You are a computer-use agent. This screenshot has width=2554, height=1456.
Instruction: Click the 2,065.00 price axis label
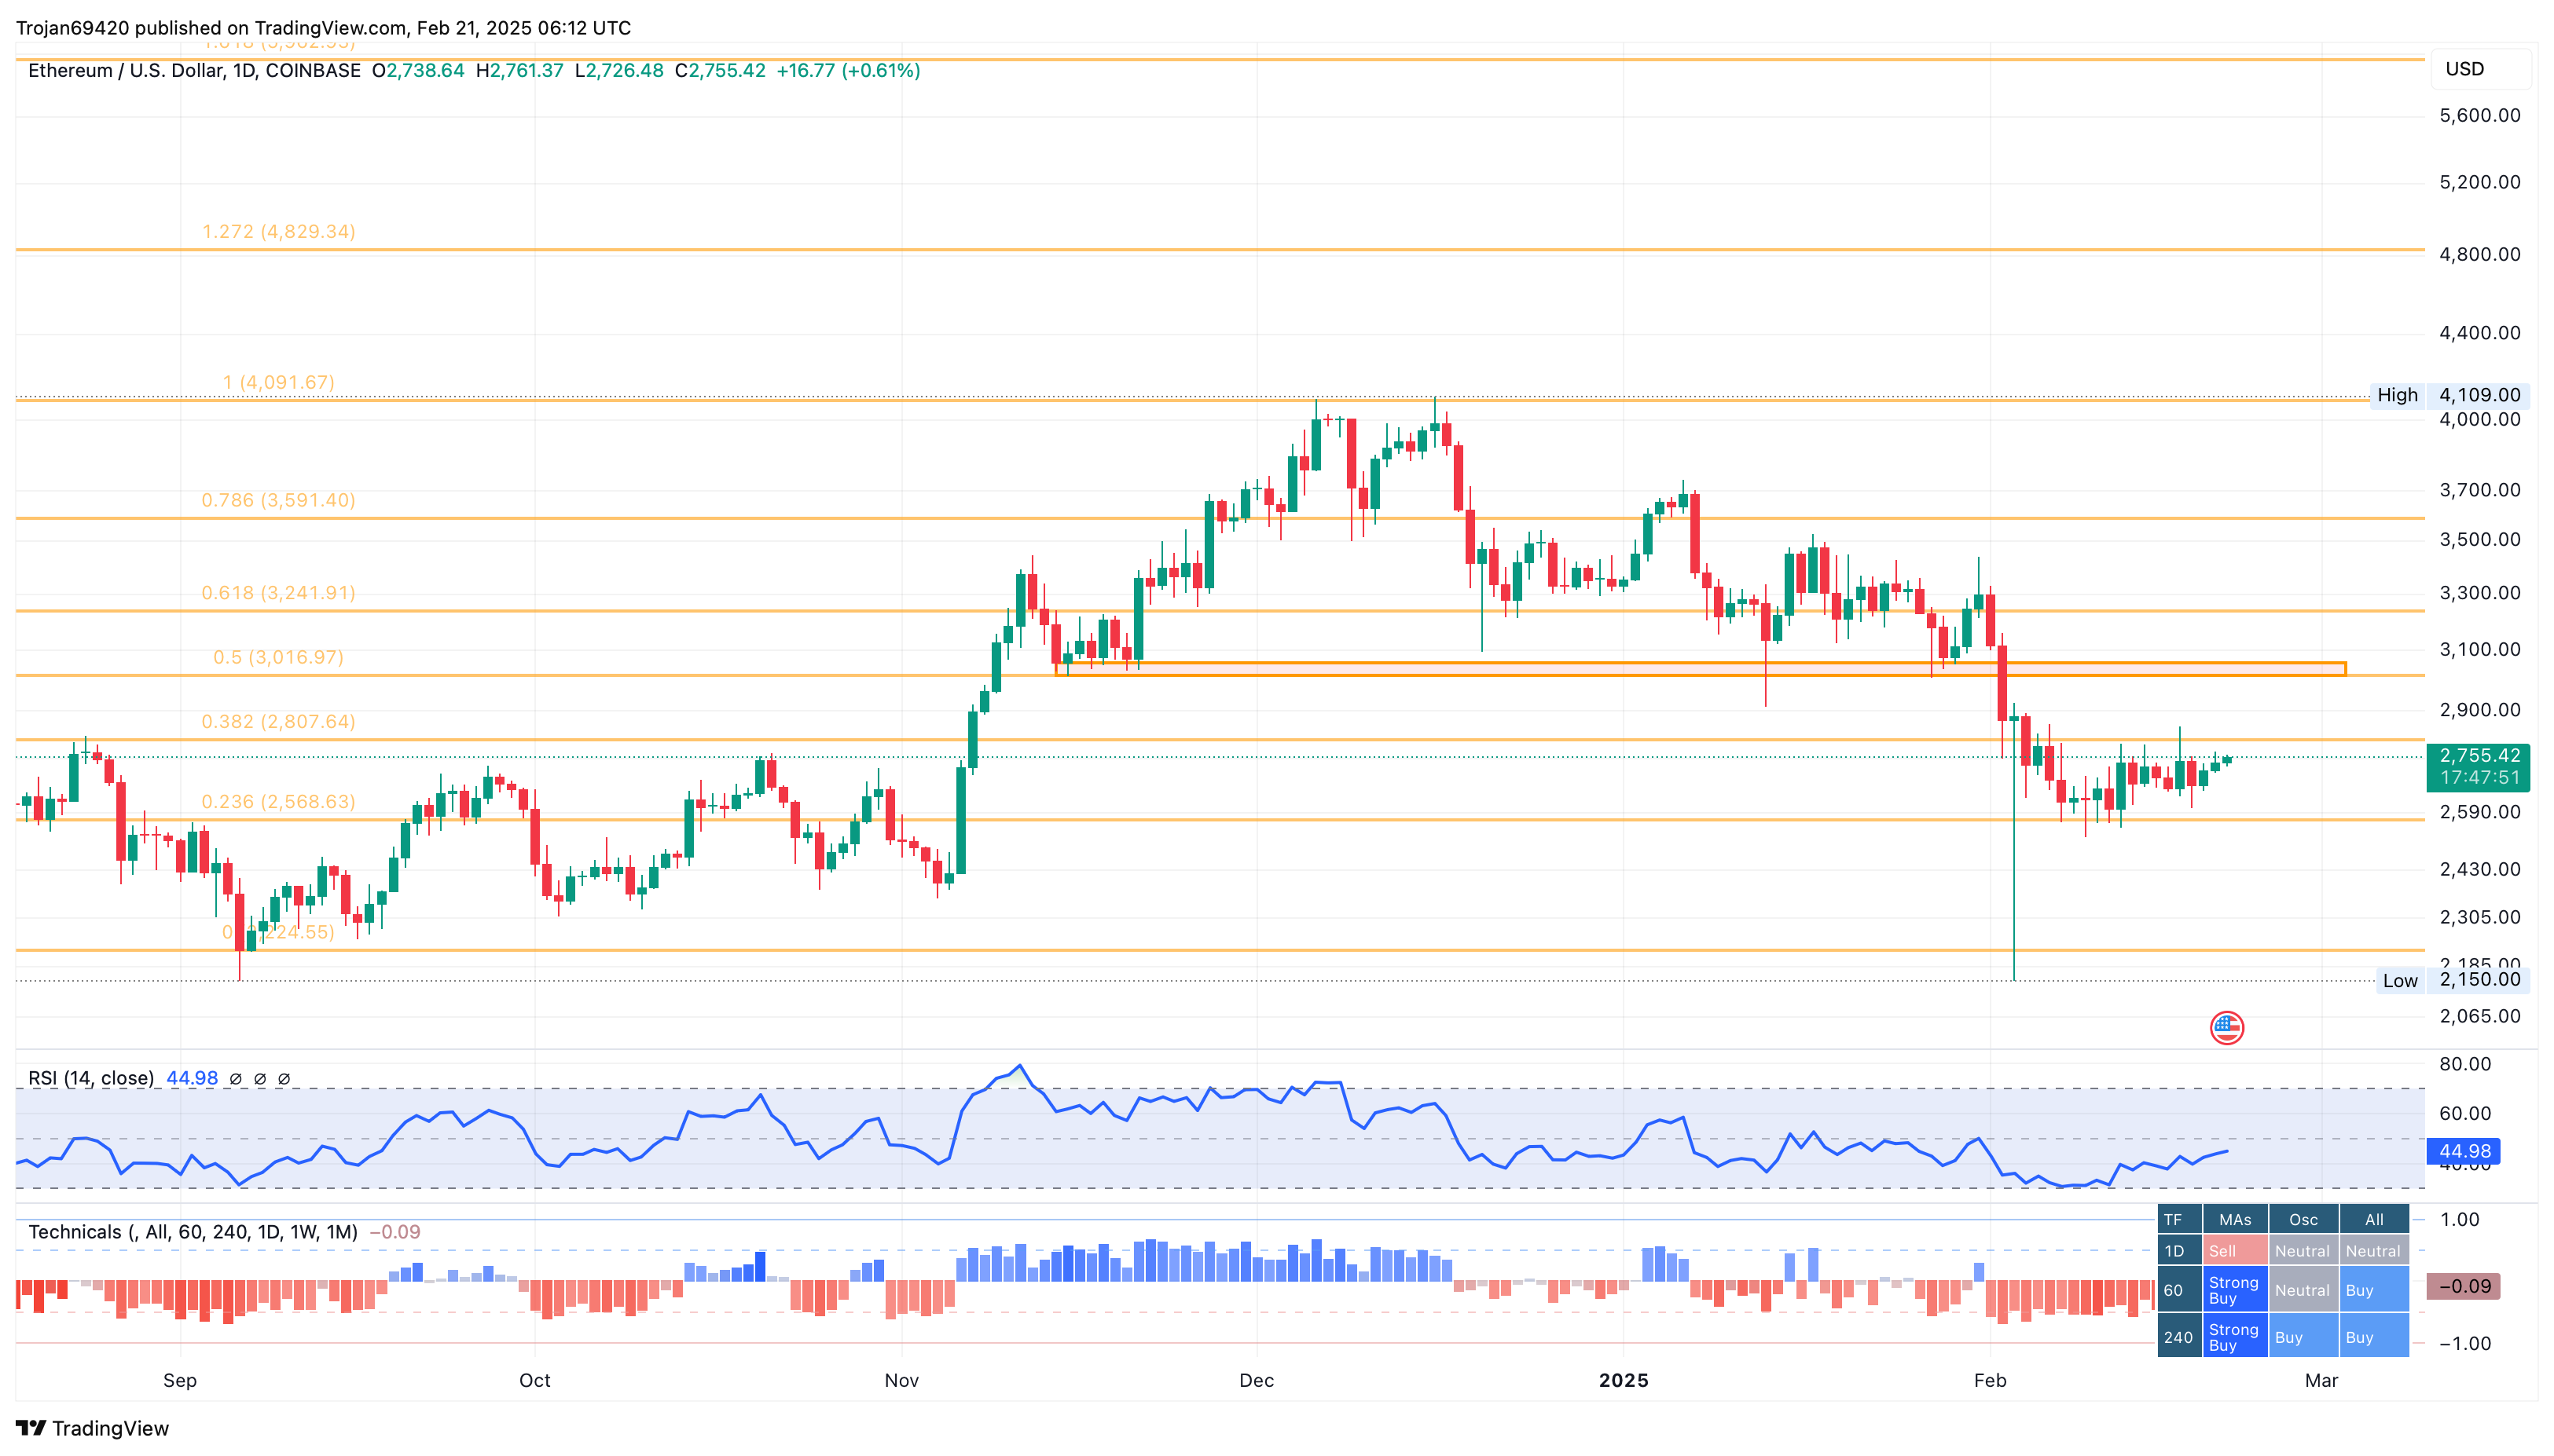[2480, 1016]
